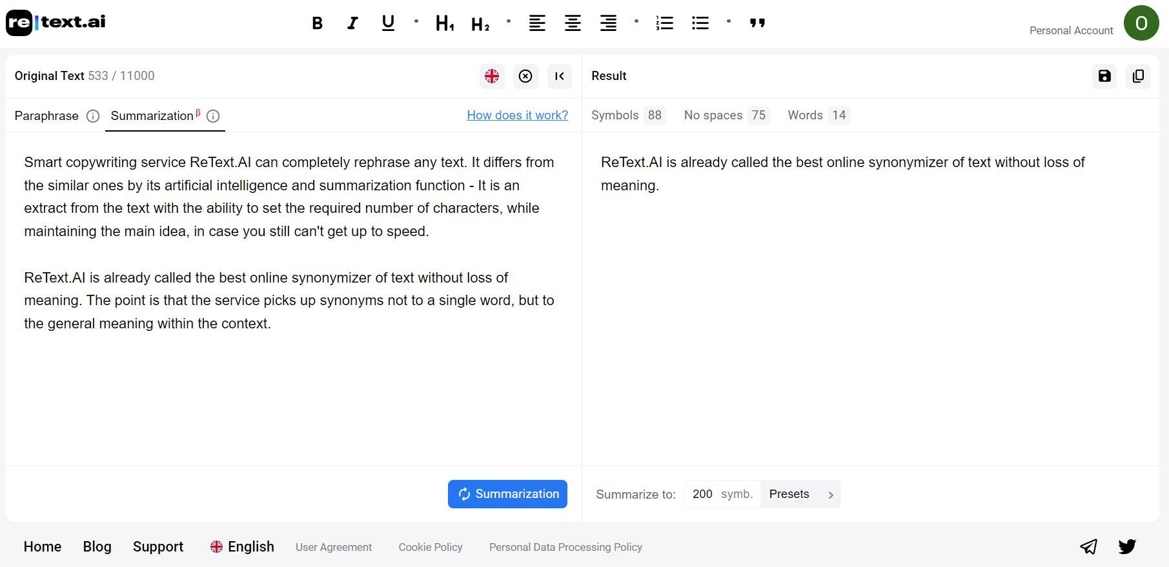The height and width of the screenshot is (567, 1169).
Task: Save the result text
Action: (1104, 76)
